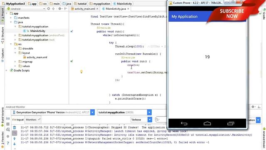Image resolution: width=266 pixels, height=150 pixels.
Task: Close the MainActivity.java editor tab
Action: point(128,9)
